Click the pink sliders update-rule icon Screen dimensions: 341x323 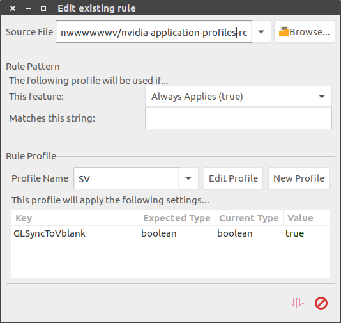(298, 303)
